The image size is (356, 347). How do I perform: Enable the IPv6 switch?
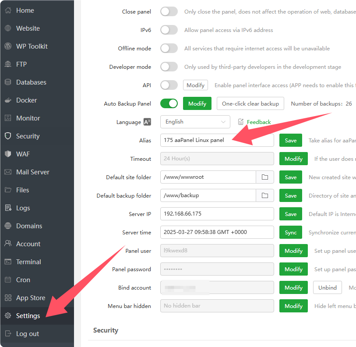pyautogui.click(x=169, y=30)
